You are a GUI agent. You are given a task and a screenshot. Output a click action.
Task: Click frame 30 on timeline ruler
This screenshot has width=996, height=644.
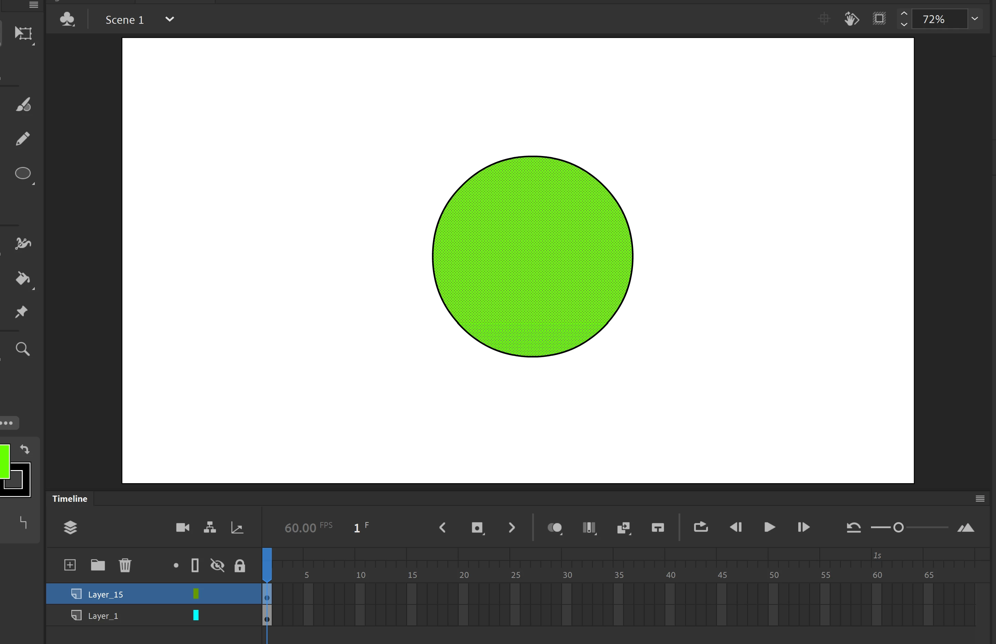[x=567, y=574]
